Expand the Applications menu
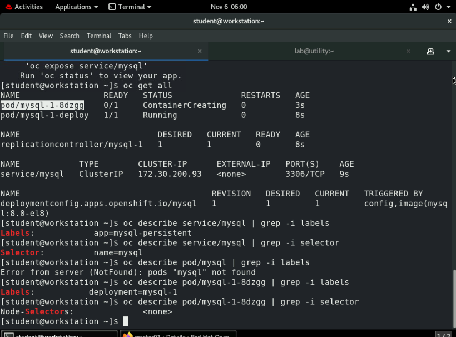The image size is (456, 337). tap(73, 7)
